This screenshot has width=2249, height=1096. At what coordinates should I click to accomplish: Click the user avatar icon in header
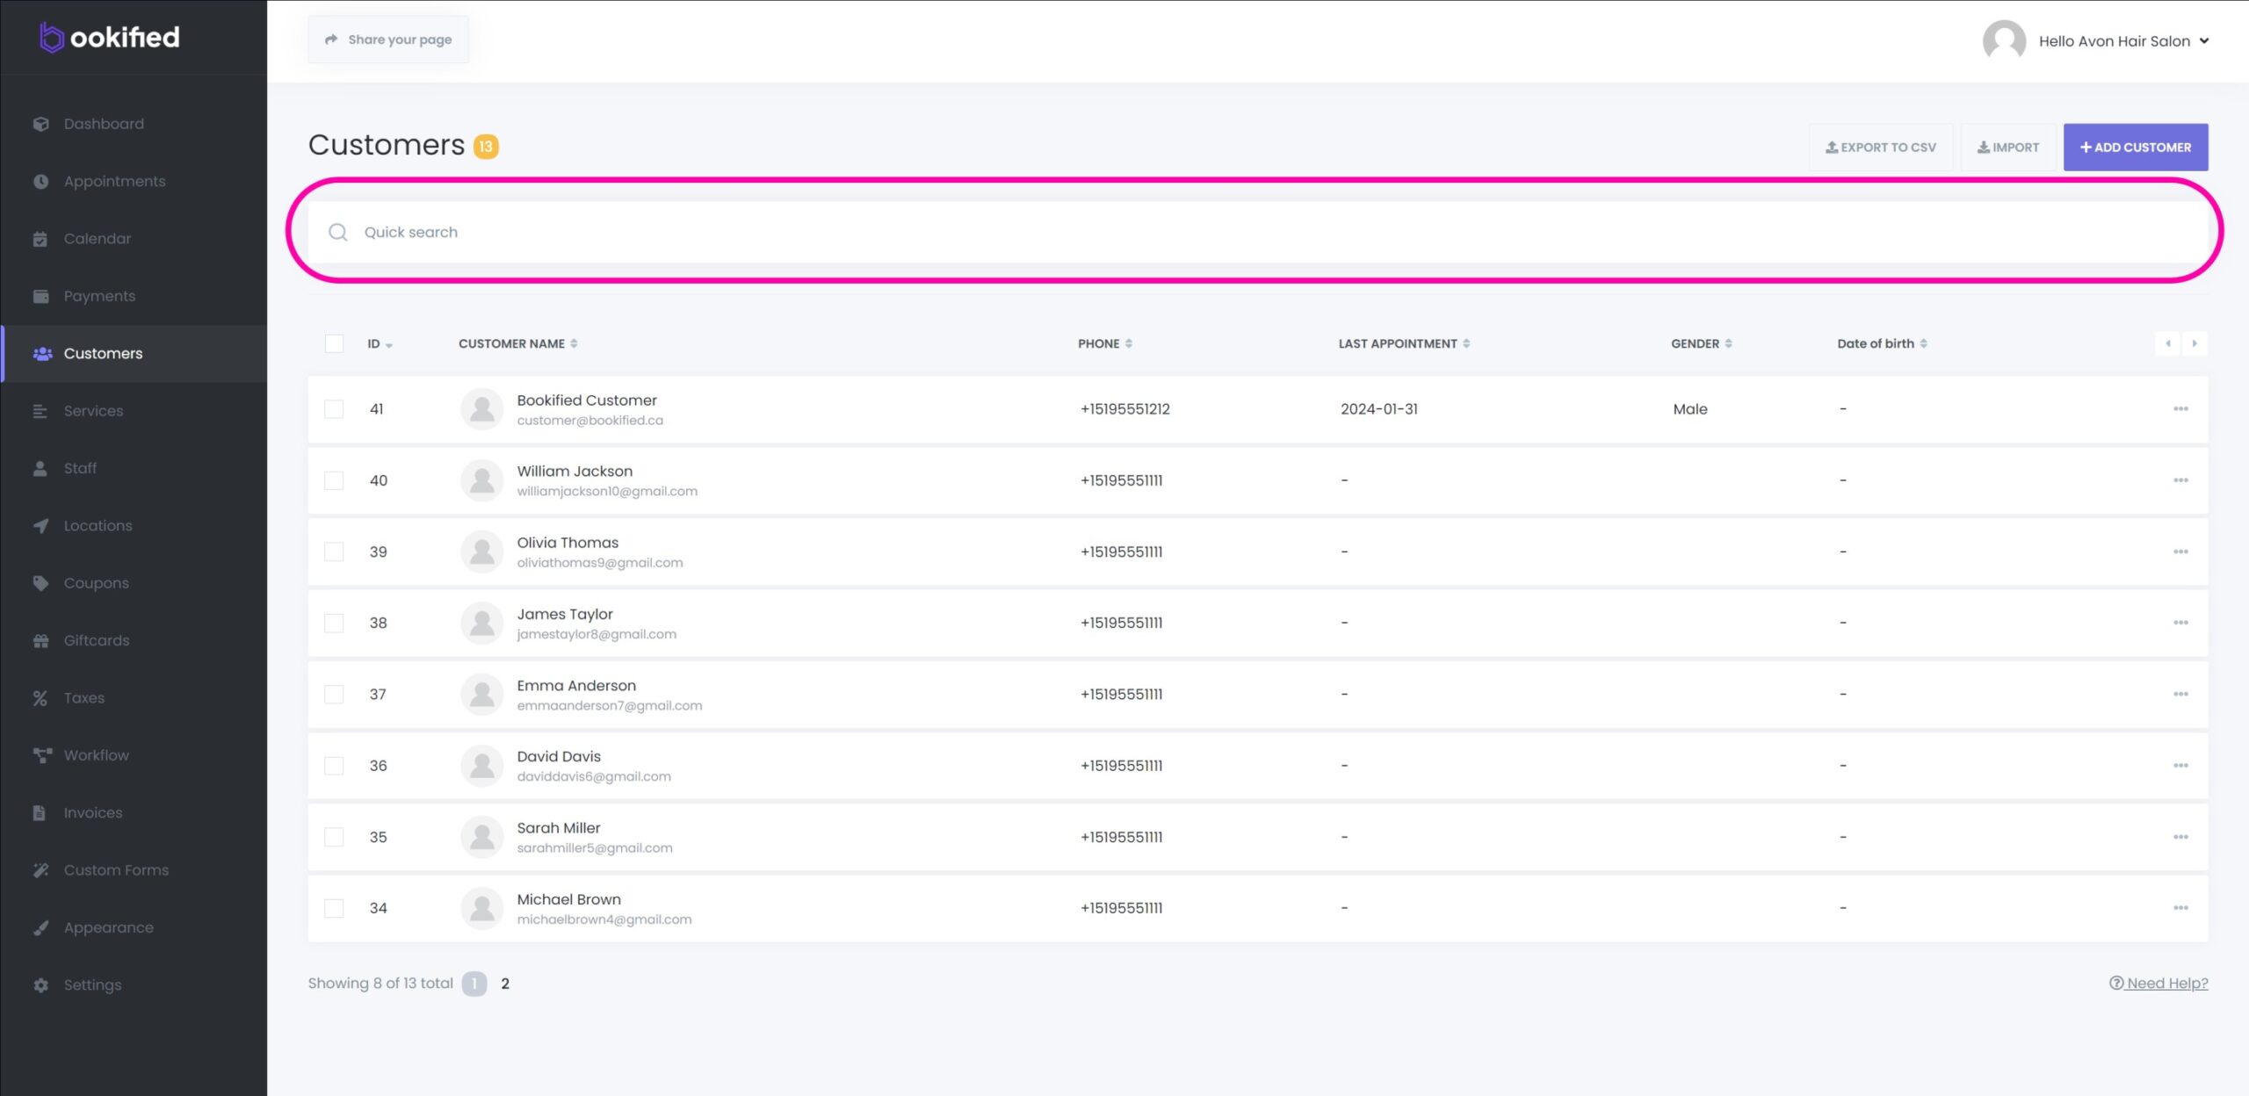pyautogui.click(x=2004, y=41)
